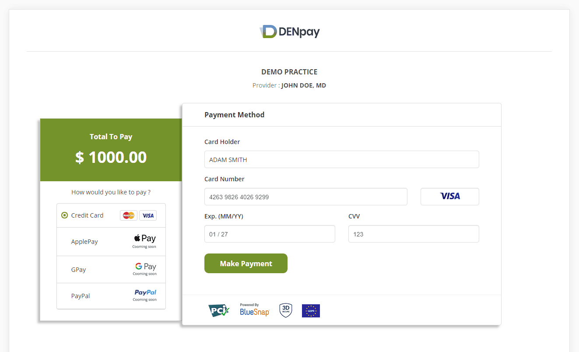Choose the ApplePay payment option
This screenshot has width=579, height=352.
[111, 242]
